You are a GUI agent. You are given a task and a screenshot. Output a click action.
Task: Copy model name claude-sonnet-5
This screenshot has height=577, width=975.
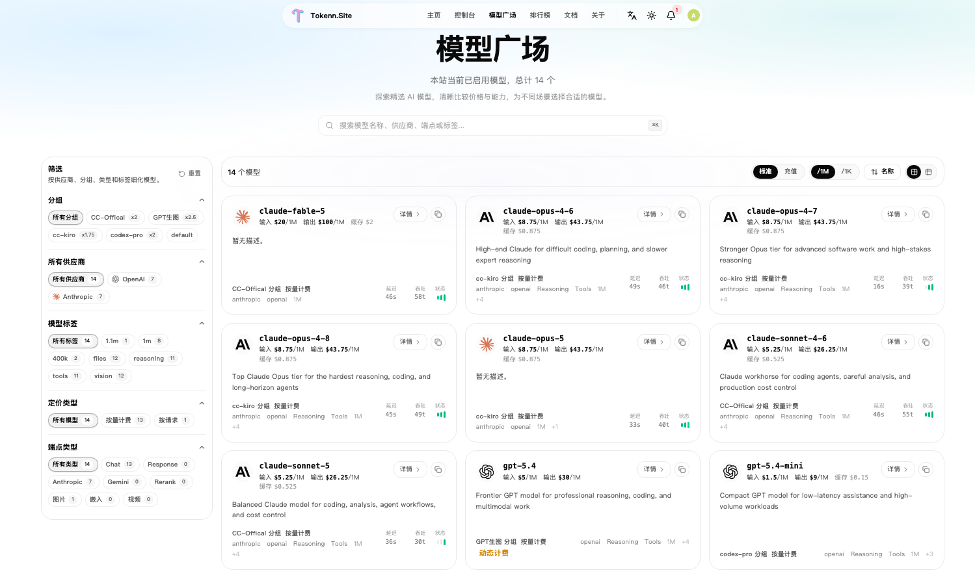point(438,469)
